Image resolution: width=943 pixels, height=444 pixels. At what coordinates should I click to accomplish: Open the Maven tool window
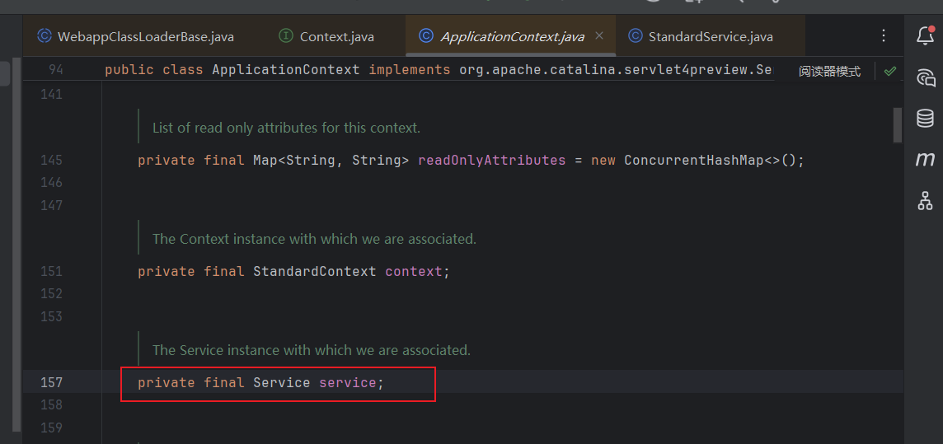(x=925, y=159)
